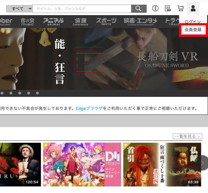Image resolution: width=208 pixels, height=193 pixels.
Task: Open the viewing history list icon
Action: 168,8
